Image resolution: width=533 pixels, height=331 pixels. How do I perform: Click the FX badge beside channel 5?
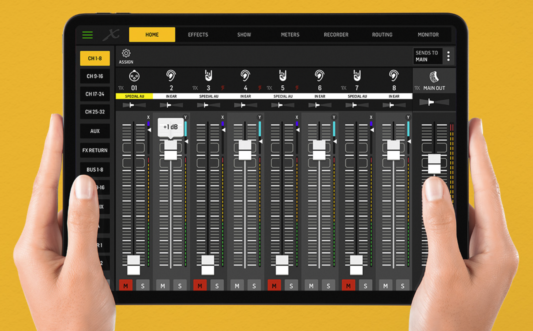269,87
